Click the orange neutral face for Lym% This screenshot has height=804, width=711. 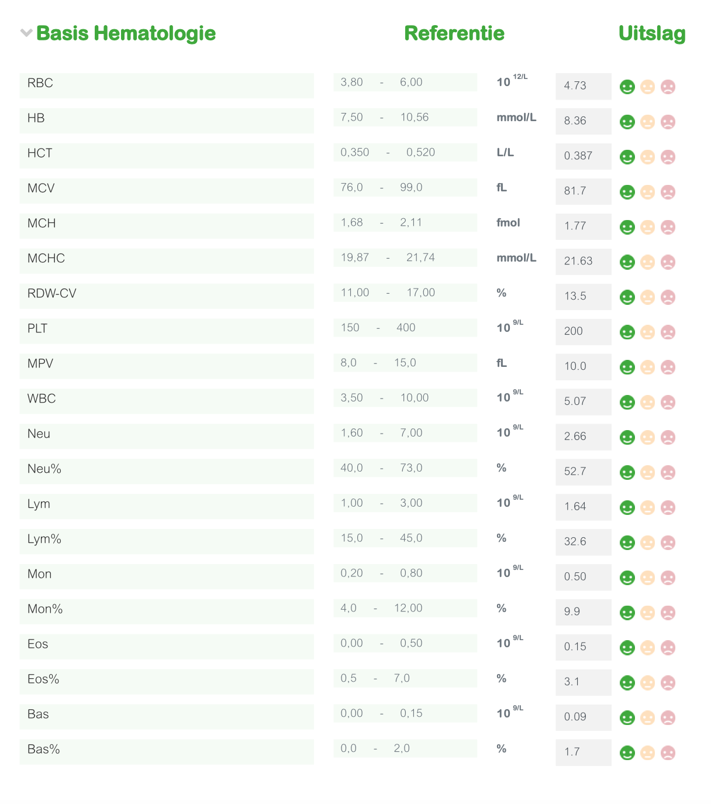(647, 543)
